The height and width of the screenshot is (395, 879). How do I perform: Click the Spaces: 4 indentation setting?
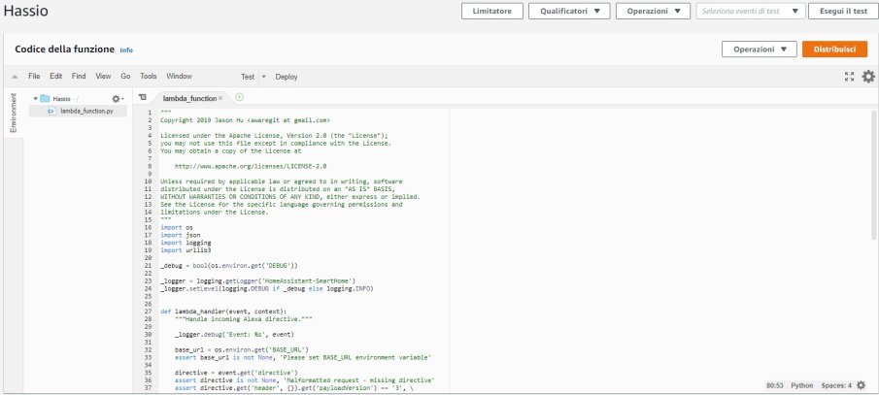coord(836,385)
